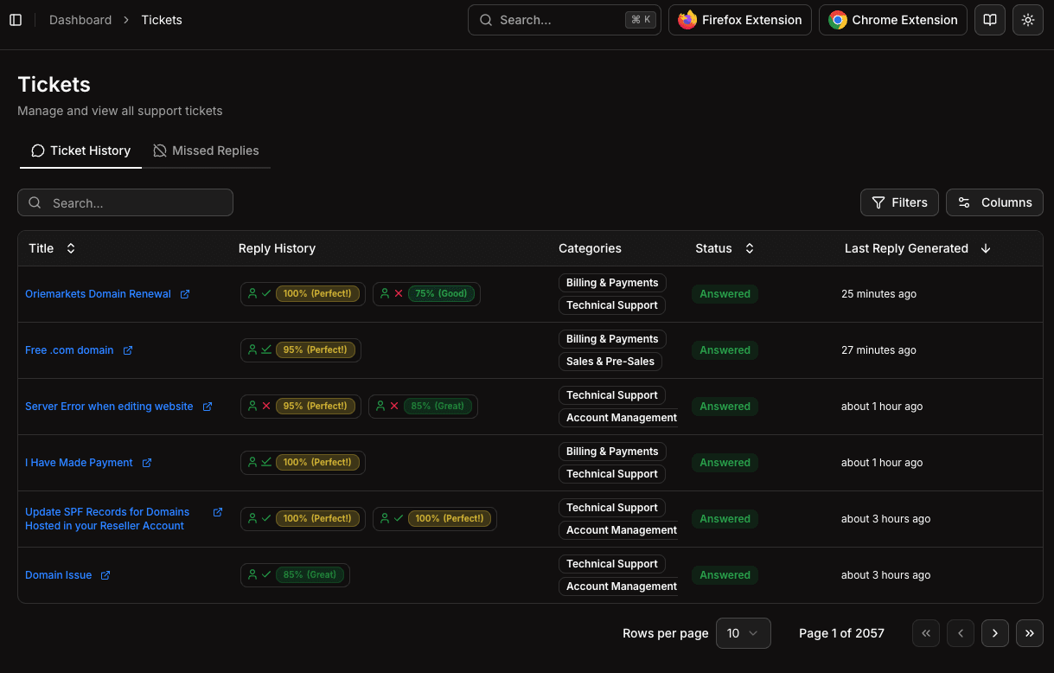Open the Columns button
This screenshot has width=1054, height=673.
tap(994, 202)
